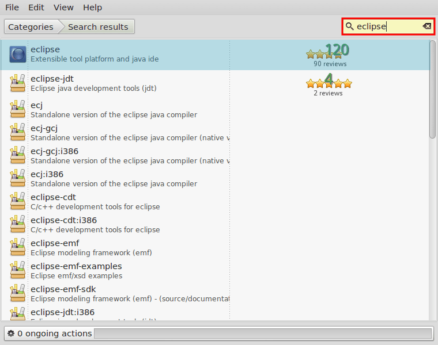Click the eclipse-emf-examples package icon
438x345 pixels.
point(18,270)
